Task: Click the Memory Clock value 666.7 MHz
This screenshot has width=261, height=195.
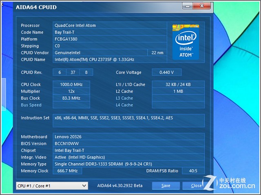Action: point(67,171)
